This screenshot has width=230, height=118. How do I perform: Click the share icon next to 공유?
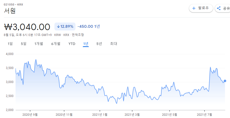click(x=219, y=8)
